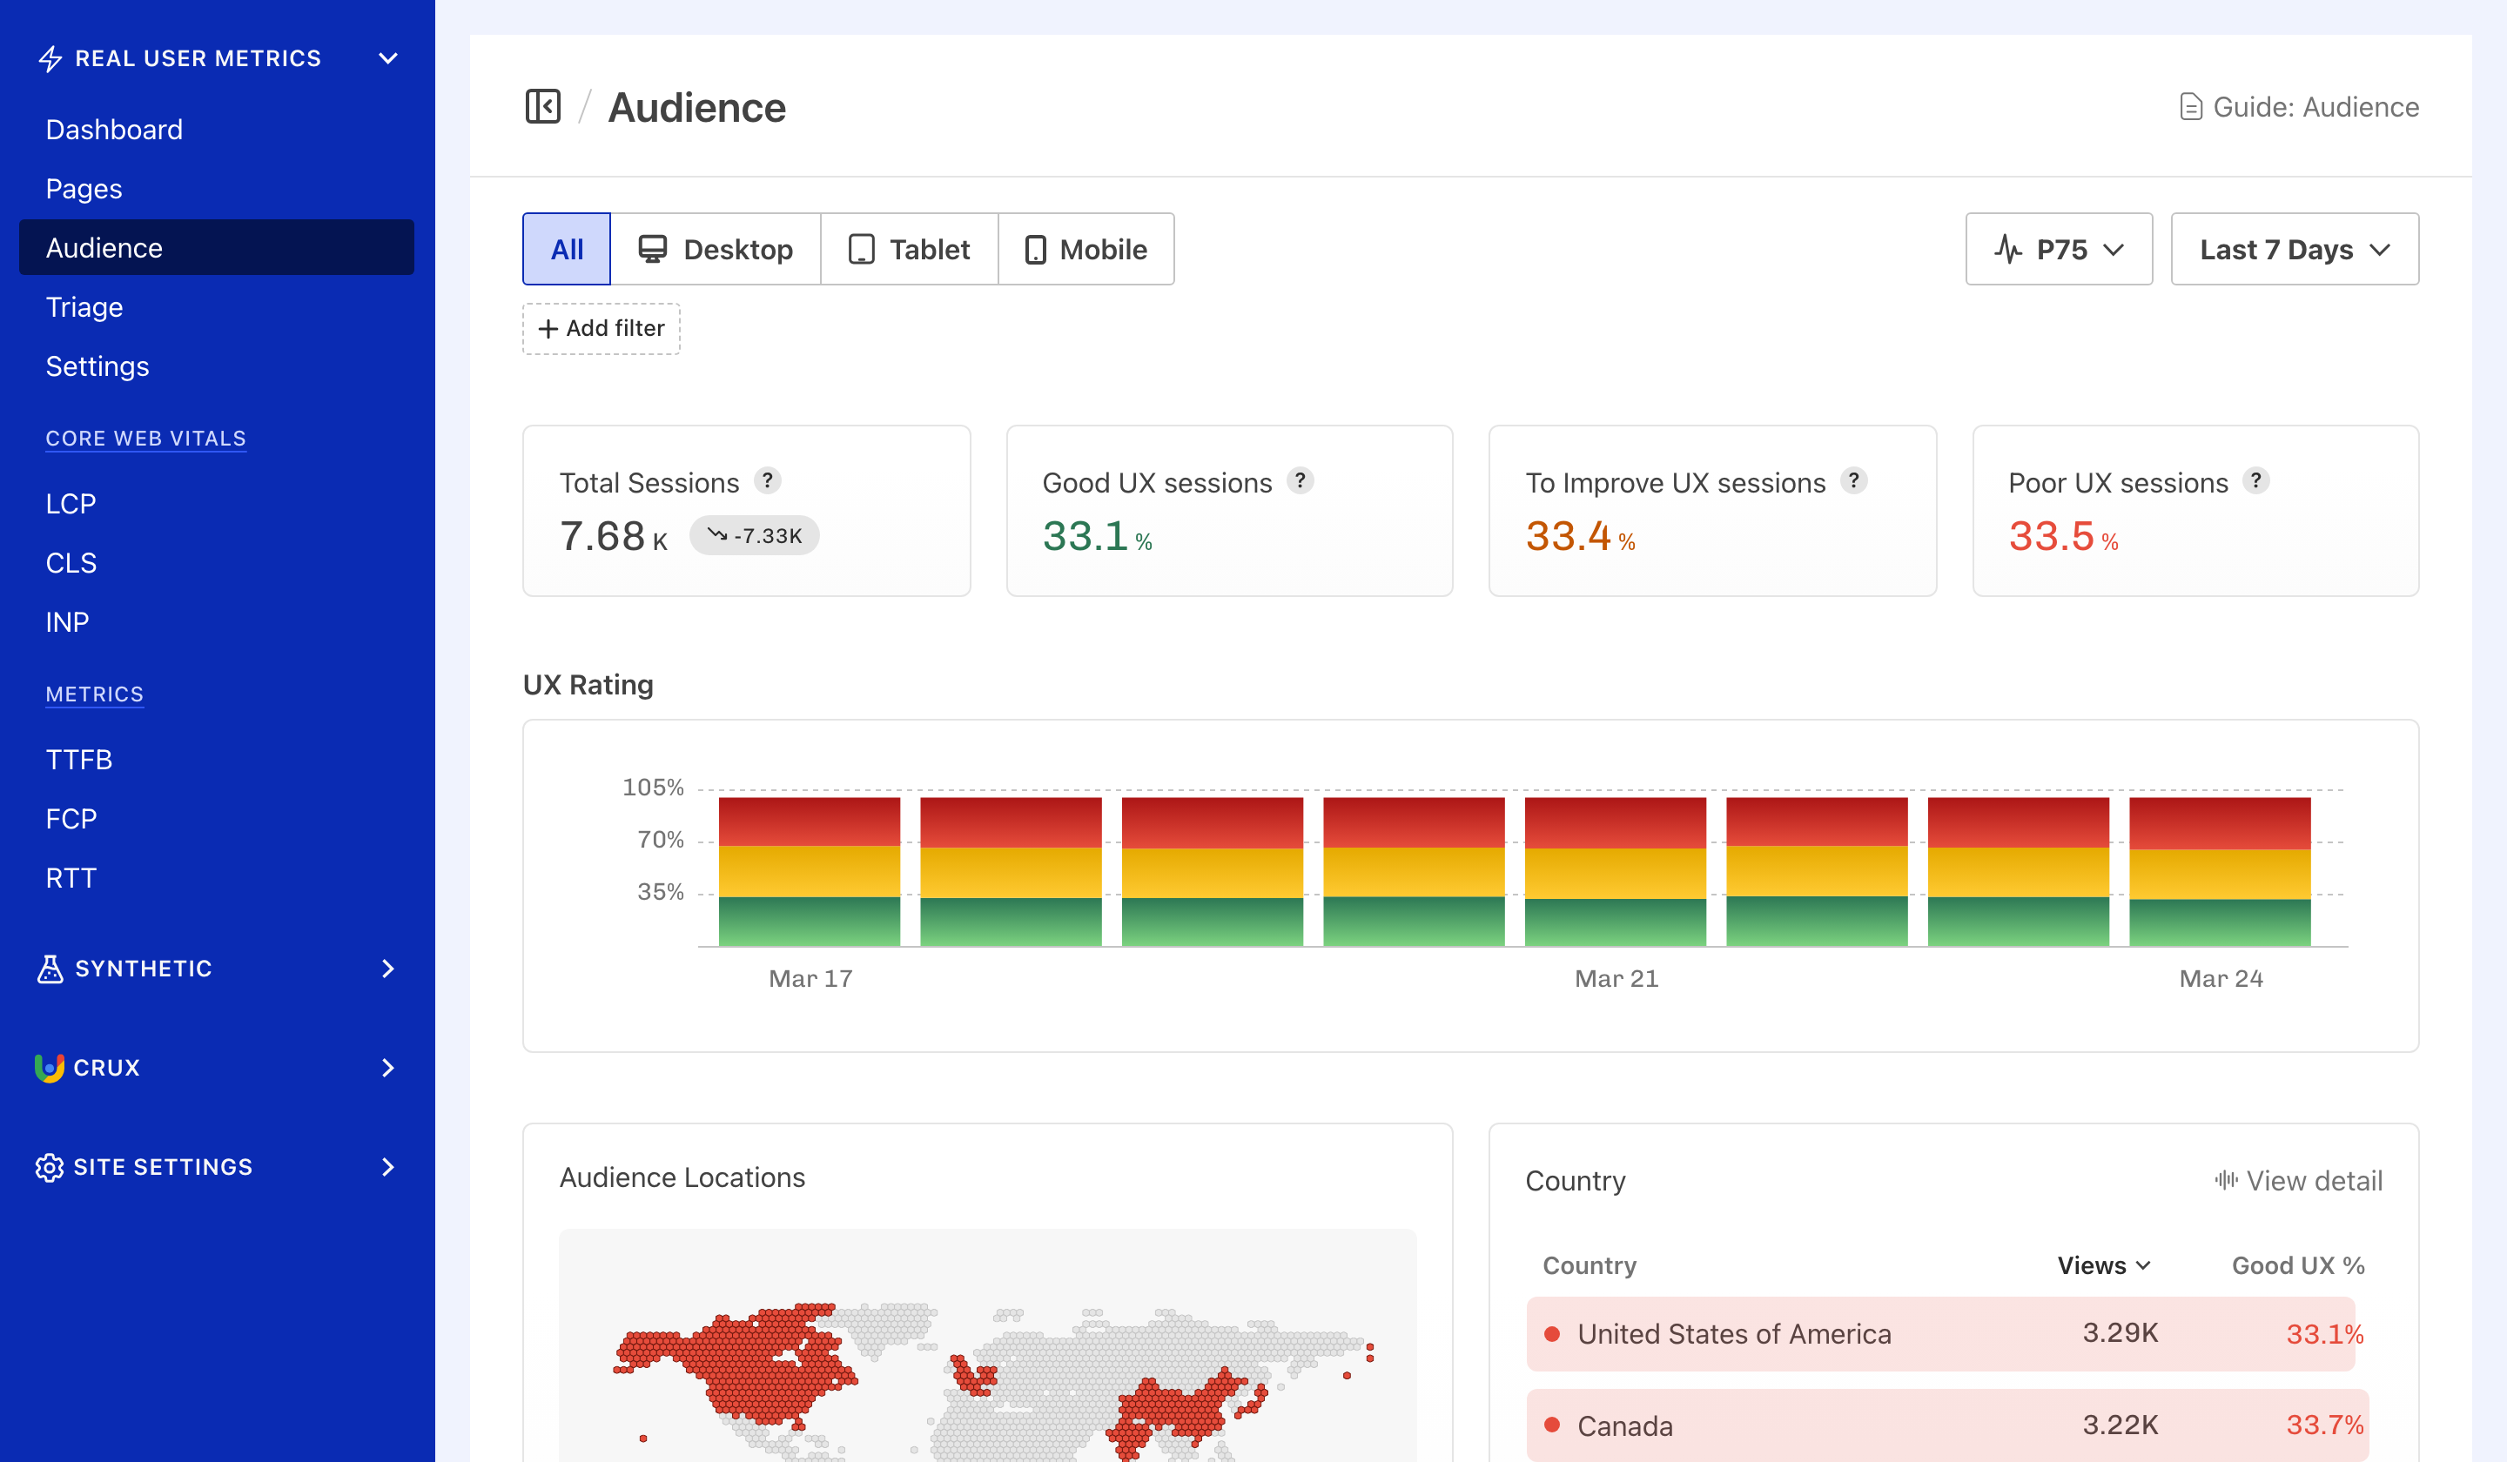The height and width of the screenshot is (1462, 2507).
Task: Click the CRUX logo in the sidebar
Action: click(50, 1067)
